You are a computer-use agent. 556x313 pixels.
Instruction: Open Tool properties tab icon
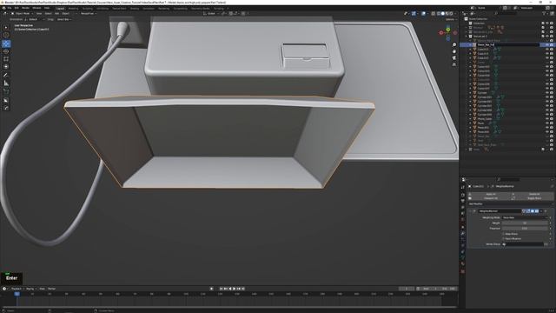pos(463,187)
